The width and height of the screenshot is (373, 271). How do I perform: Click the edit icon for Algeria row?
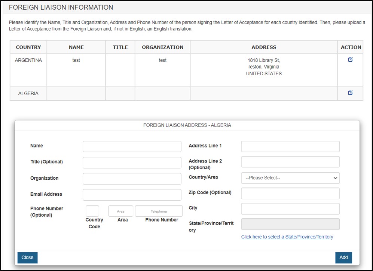pos(350,93)
